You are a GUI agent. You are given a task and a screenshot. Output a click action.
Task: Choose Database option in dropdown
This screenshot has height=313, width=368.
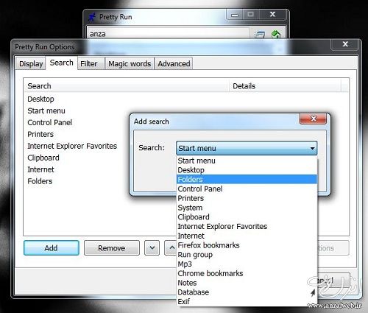point(247,292)
